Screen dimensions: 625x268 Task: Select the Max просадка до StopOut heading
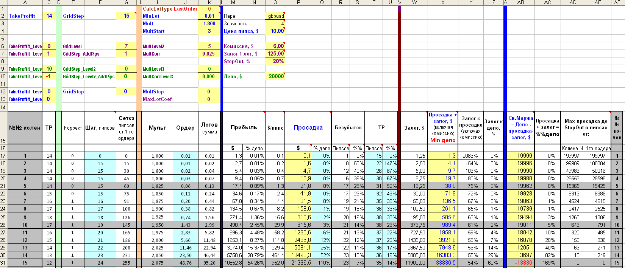click(586, 127)
